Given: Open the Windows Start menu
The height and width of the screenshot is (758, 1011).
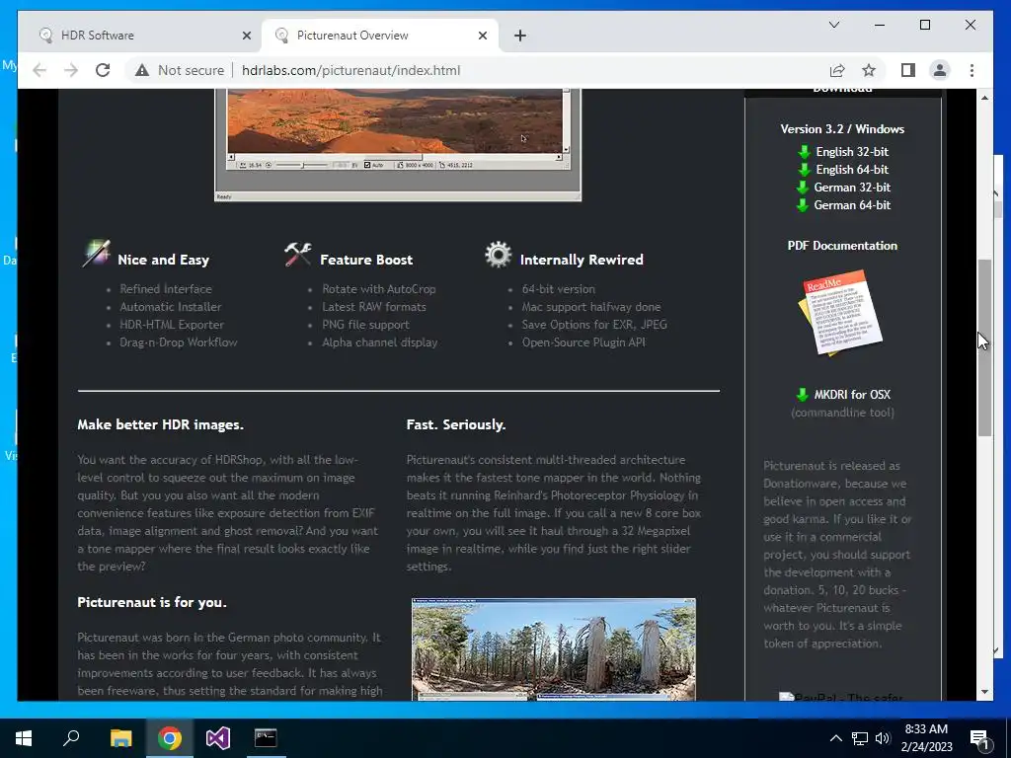Looking at the screenshot, I should point(24,738).
